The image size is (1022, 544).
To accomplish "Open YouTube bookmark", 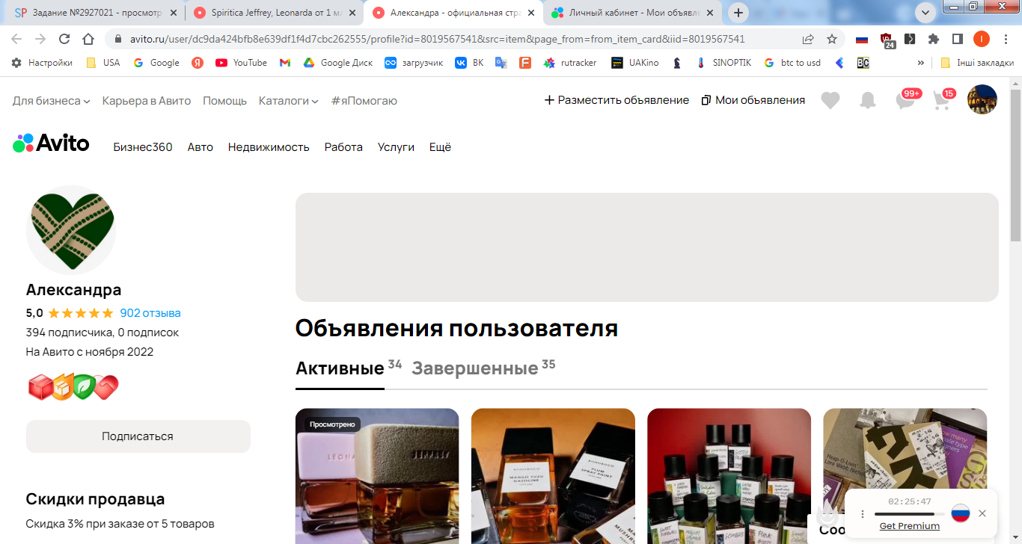I will point(241,63).
